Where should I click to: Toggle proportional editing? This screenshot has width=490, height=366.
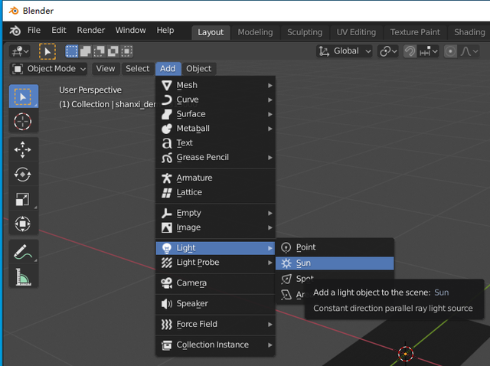(x=450, y=51)
